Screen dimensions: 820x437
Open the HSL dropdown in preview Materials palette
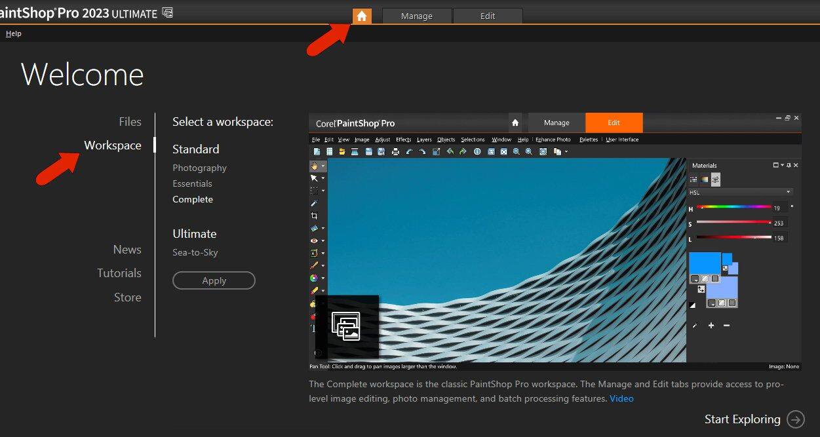click(740, 192)
